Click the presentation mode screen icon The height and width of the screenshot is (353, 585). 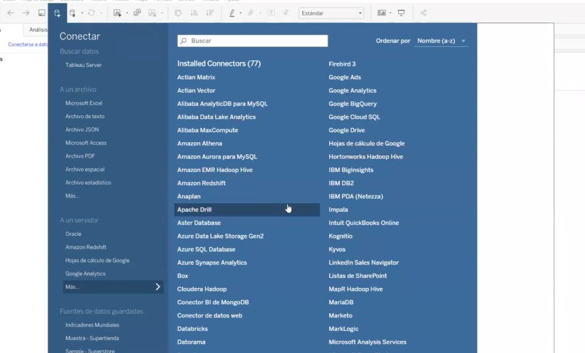click(x=402, y=13)
